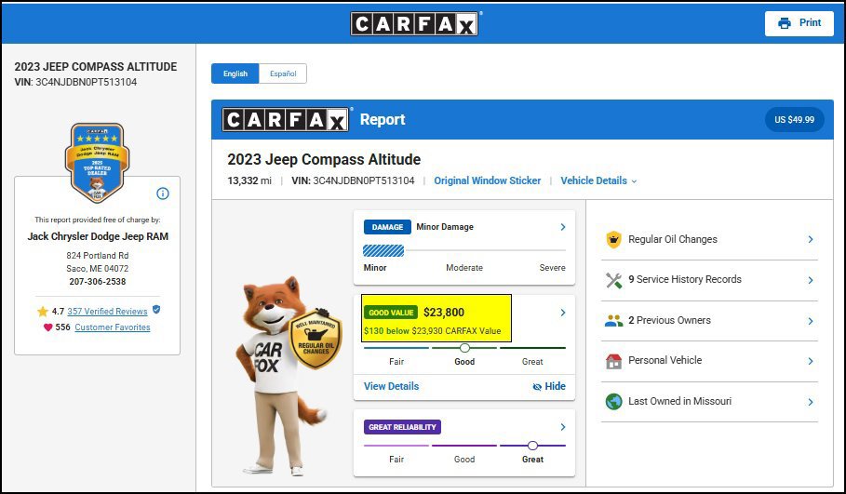Screen dimensions: 846x494
Task: Open 357 Verified Reviews link
Action: 107,311
